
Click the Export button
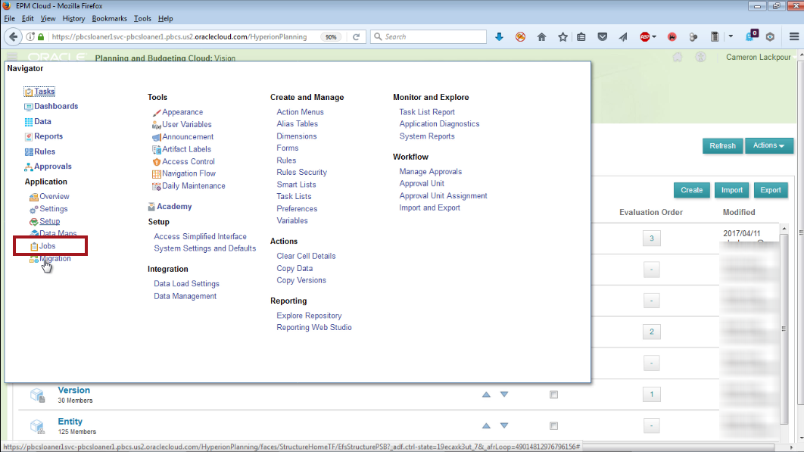pos(770,190)
